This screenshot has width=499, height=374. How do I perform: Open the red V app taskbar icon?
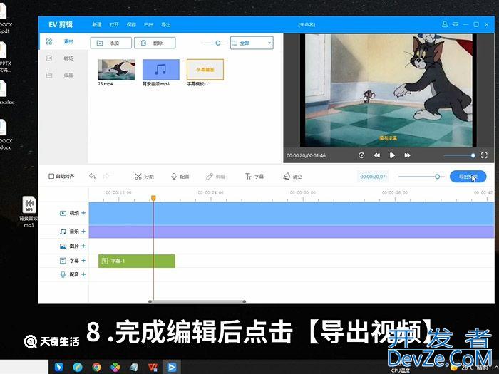tap(153, 367)
